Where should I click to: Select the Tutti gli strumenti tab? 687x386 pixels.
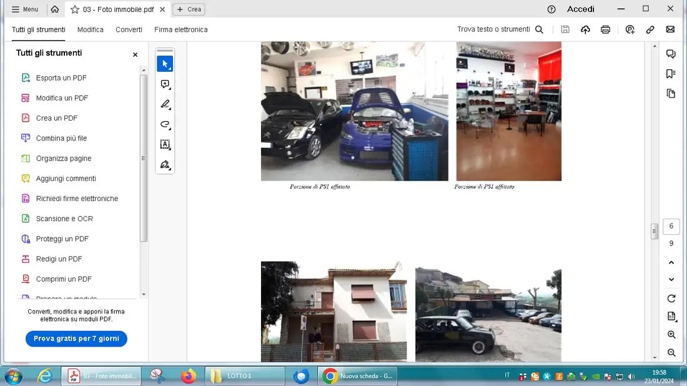39,29
